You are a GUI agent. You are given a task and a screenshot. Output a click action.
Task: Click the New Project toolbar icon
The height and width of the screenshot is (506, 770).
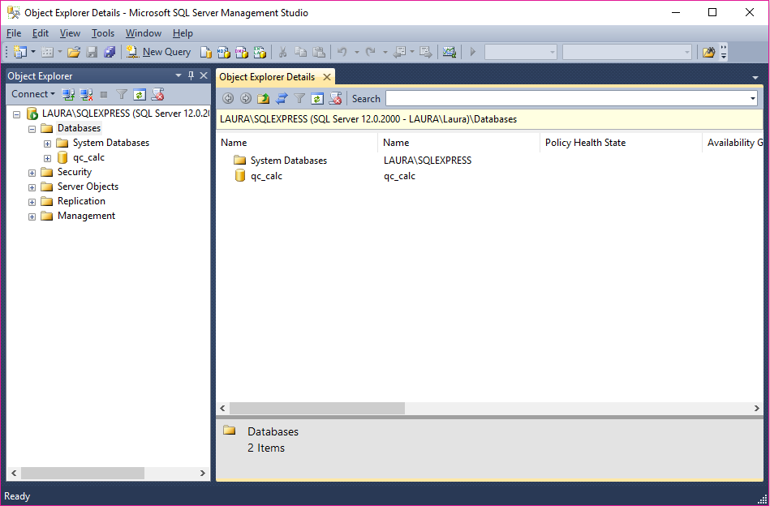click(x=20, y=52)
